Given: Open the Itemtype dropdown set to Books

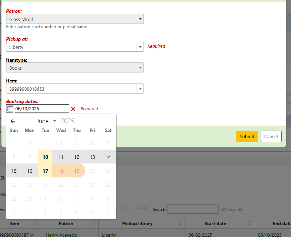Looking at the screenshot, I should (x=75, y=68).
